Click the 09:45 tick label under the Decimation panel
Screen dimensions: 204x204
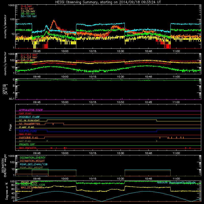[x=37, y=179]
